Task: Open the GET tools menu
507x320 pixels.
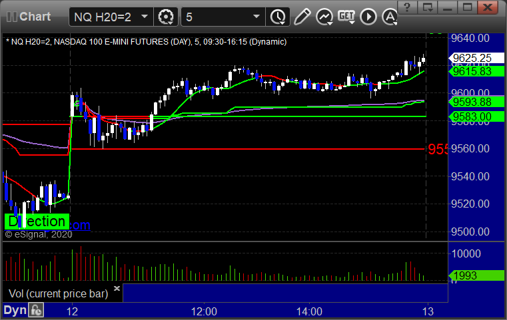Action: (346, 17)
